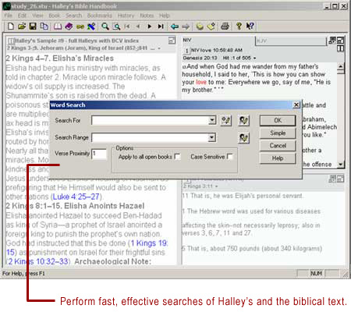Open the Edit menu

click(22, 16)
